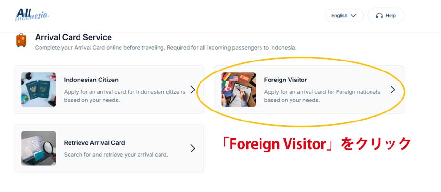Click the arrow on Foreign Visitor card
The image size is (441, 192).
click(392, 90)
